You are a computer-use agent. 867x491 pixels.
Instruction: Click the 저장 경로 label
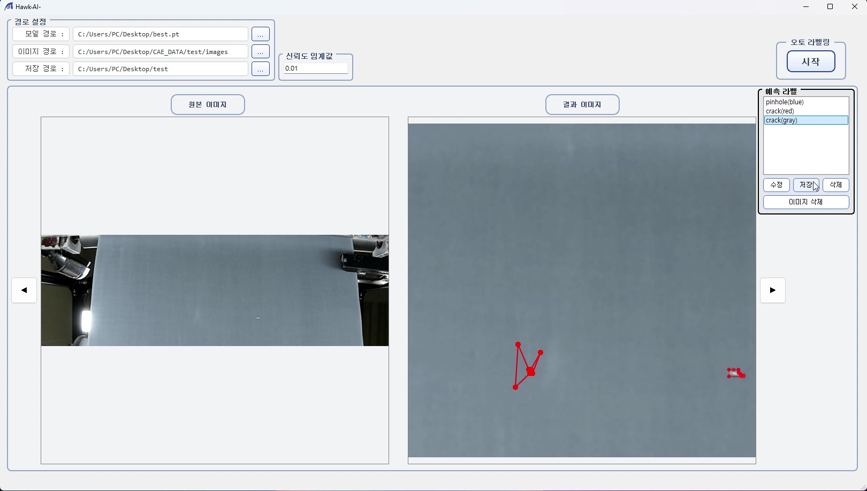41,69
